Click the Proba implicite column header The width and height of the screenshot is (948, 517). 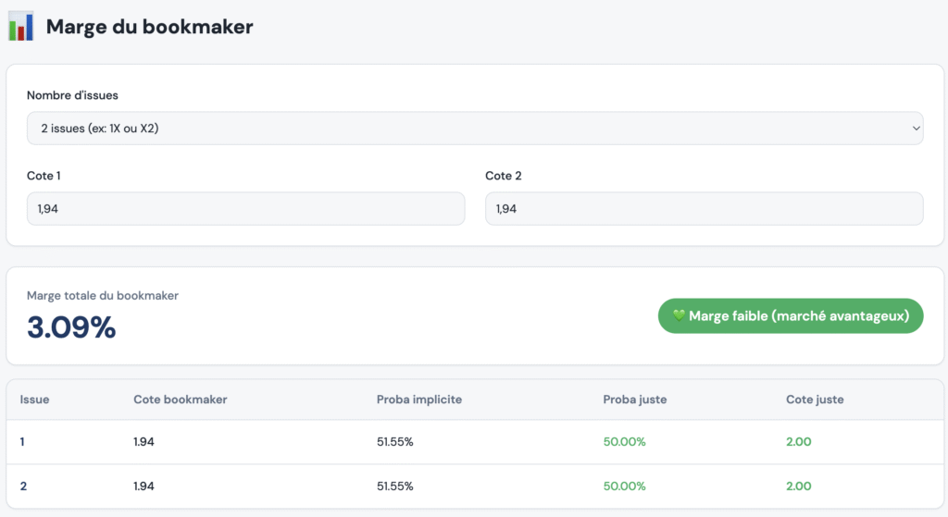tap(418, 400)
